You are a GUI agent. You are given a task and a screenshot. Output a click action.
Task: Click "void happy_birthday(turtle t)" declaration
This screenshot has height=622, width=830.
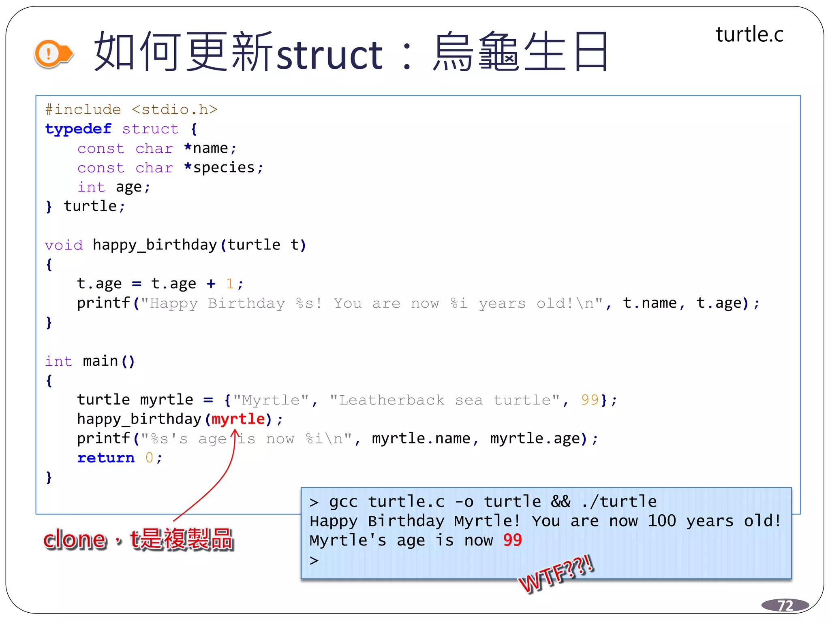175,245
